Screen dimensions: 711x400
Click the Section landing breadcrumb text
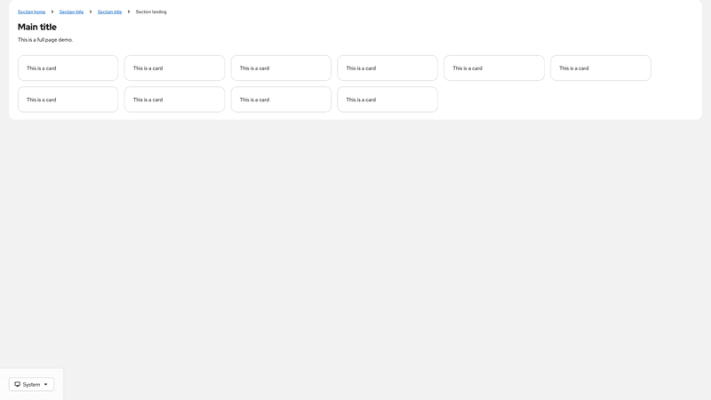[x=151, y=12]
